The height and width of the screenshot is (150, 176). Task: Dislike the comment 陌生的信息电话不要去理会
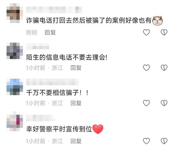click(x=164, y=68)
